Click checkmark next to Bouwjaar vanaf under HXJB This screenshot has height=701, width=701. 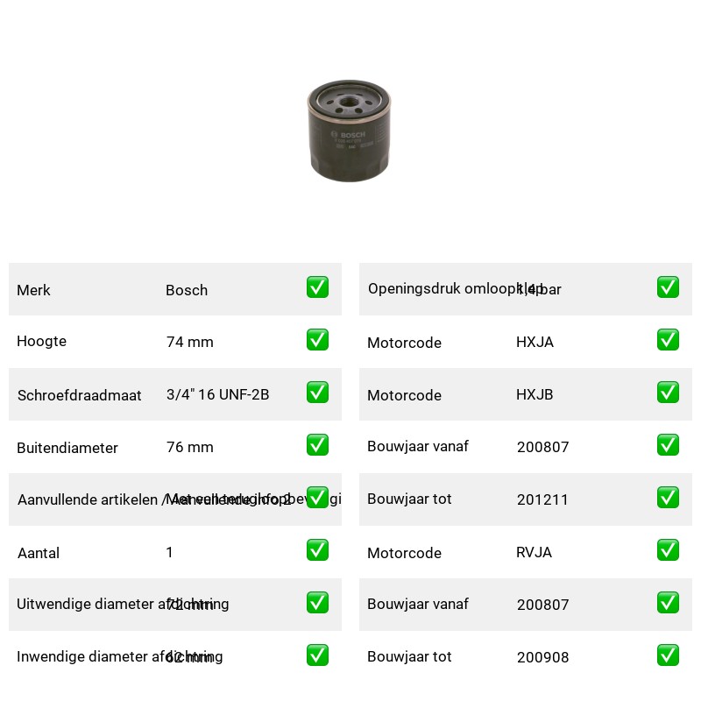coord(668,445)
